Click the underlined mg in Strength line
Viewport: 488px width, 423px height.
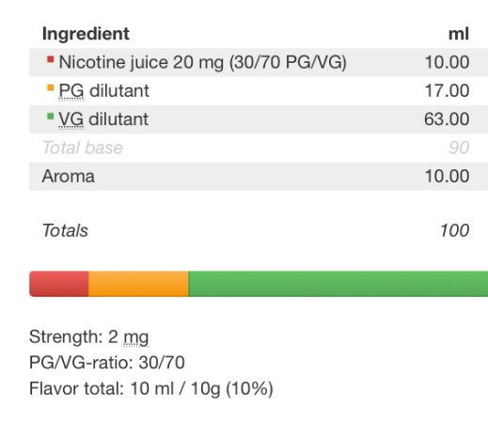(136, 337)
